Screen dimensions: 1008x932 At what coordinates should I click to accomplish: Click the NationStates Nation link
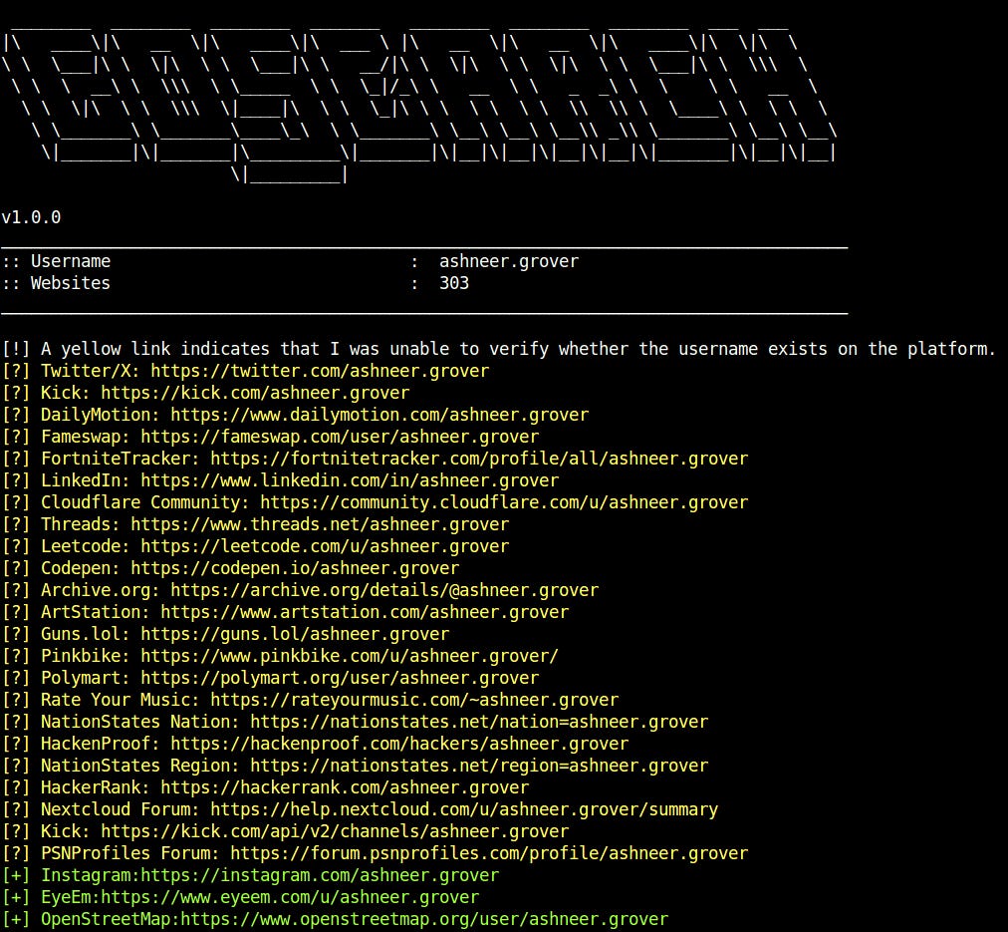tap(479, 721)
